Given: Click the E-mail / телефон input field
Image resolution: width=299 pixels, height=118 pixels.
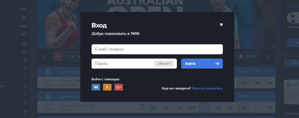Looking at the screenshot, I should coord(157,49).
